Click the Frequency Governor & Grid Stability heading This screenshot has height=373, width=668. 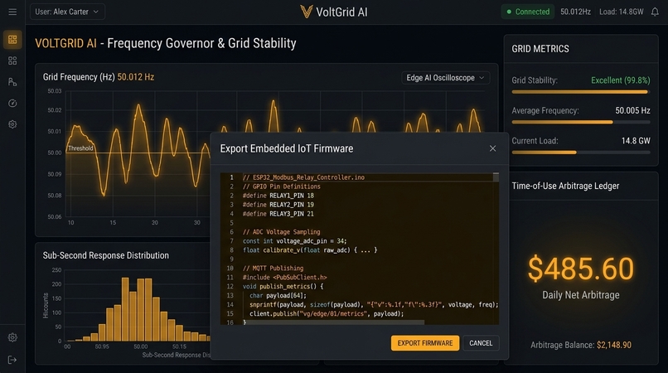coord(201,43)
